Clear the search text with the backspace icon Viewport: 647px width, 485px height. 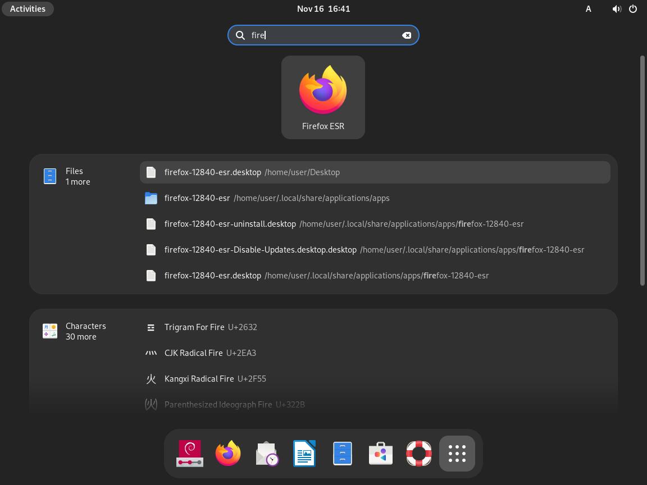click(x=407, y=35)
